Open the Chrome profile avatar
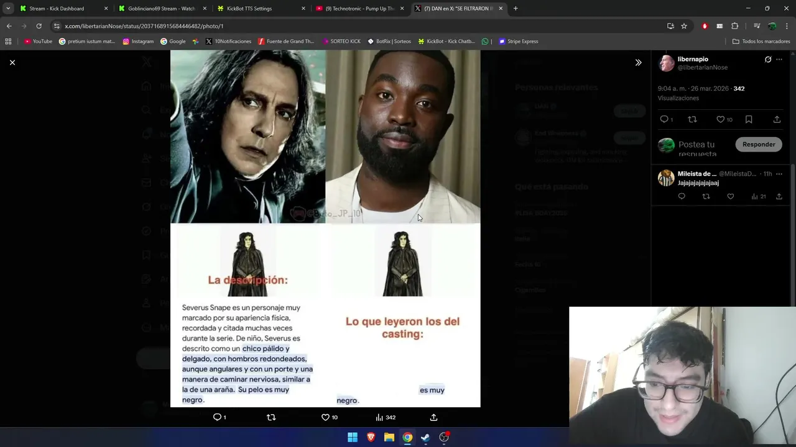This screenshot has width=796, height=447. tap(772, 26)
